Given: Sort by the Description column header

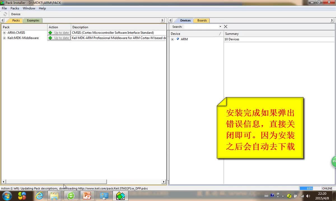Looking at the screenshot, I should [x=119, y=27].
